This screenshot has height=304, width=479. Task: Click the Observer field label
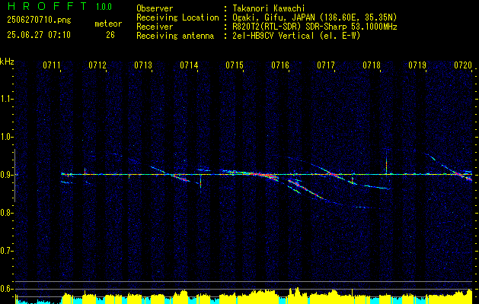click(155, 8)
